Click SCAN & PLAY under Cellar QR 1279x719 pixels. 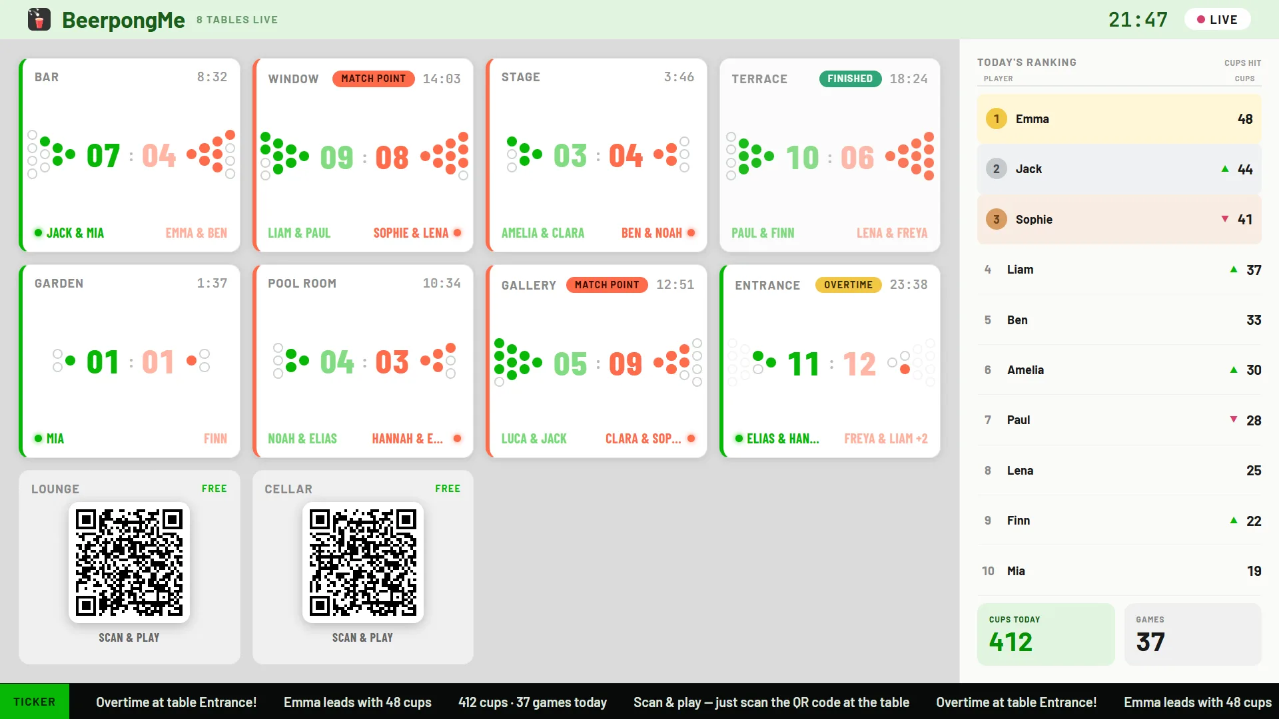point(362,638)
